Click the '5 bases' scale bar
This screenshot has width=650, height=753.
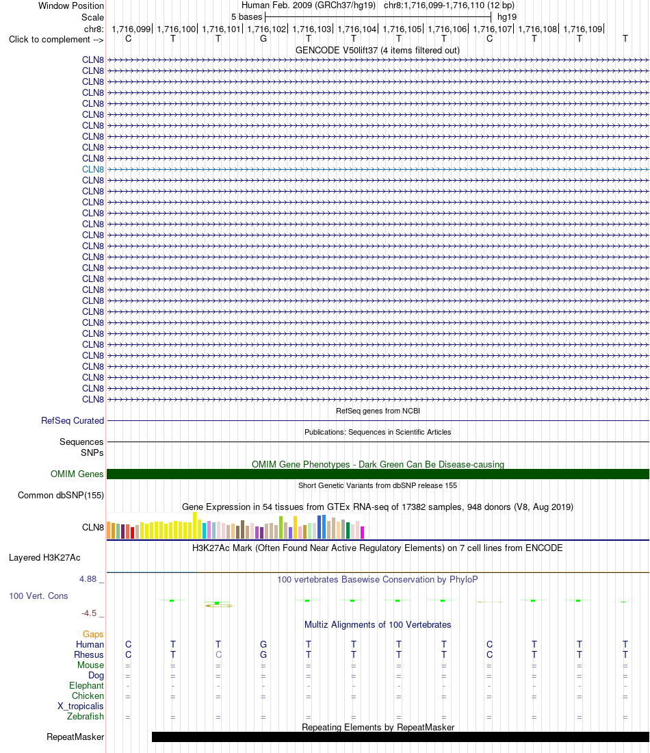[378, 17]
